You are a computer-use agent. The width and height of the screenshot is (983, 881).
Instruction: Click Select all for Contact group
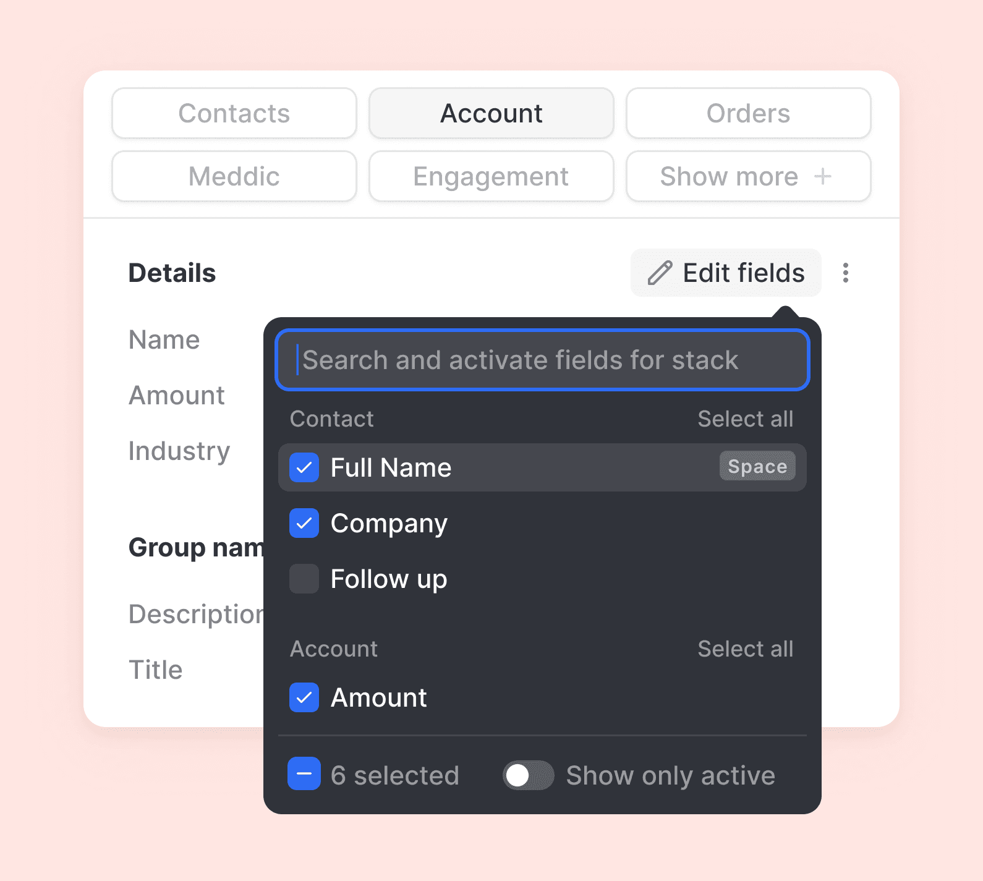745,419
